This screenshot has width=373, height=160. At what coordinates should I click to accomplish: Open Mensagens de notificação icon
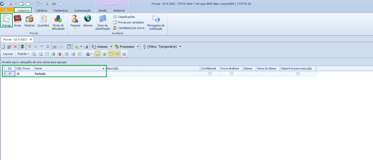pos(156,22)
